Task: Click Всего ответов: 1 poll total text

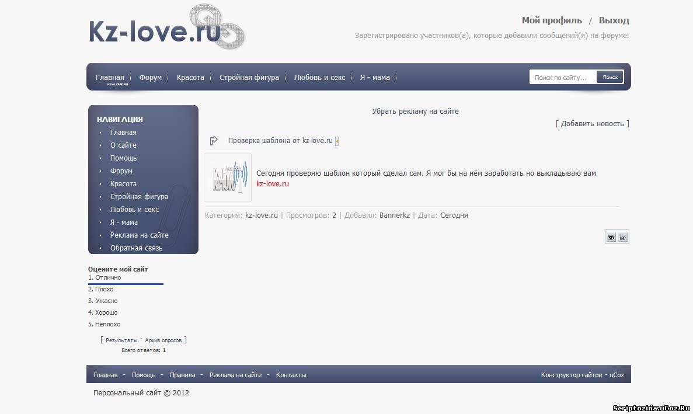Action: click(x=144, y=350)
